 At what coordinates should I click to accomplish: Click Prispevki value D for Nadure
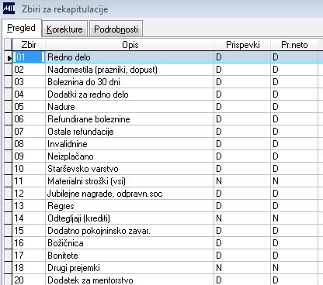[x=242, y=107]
